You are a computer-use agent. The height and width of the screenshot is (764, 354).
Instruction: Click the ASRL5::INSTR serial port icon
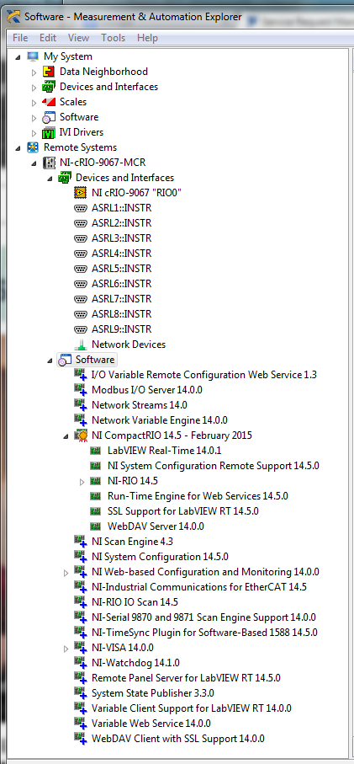click(80, 269)
